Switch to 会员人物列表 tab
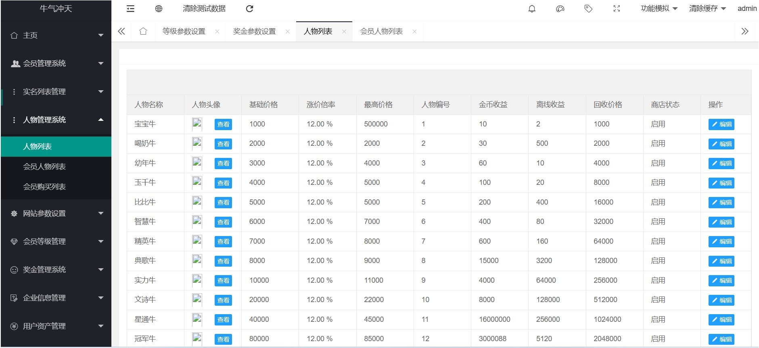 pos(381,31)
